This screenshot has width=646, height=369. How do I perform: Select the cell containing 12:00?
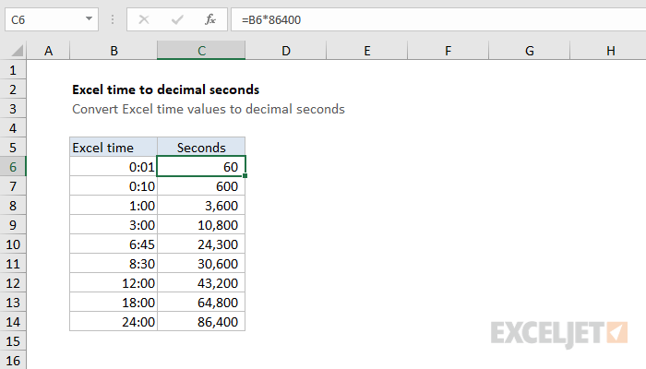(114, 283)
